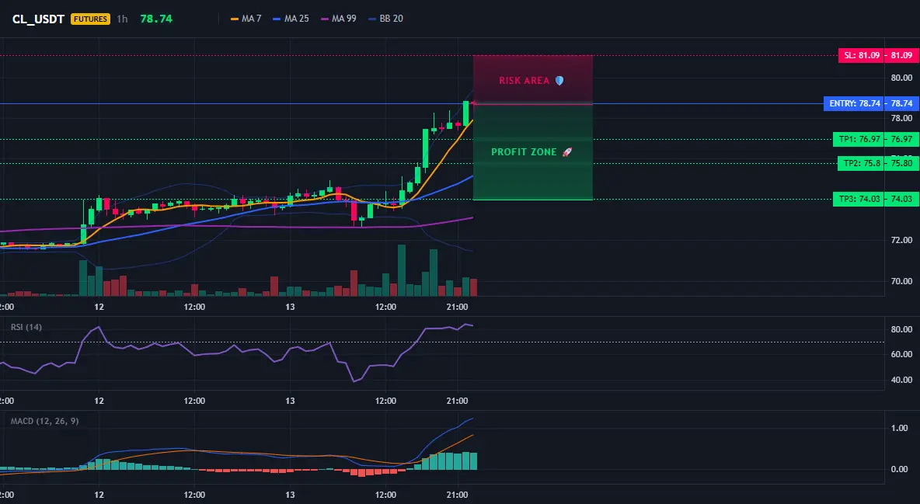Click the SL: 81.09 price label
Image resolution: width=920 pixels, height=504 pixels.
pyautogui.click(x=861, y=56)
